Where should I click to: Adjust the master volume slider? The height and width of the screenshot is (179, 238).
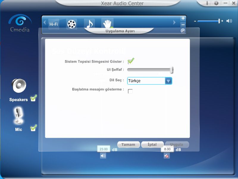[209, 21]
